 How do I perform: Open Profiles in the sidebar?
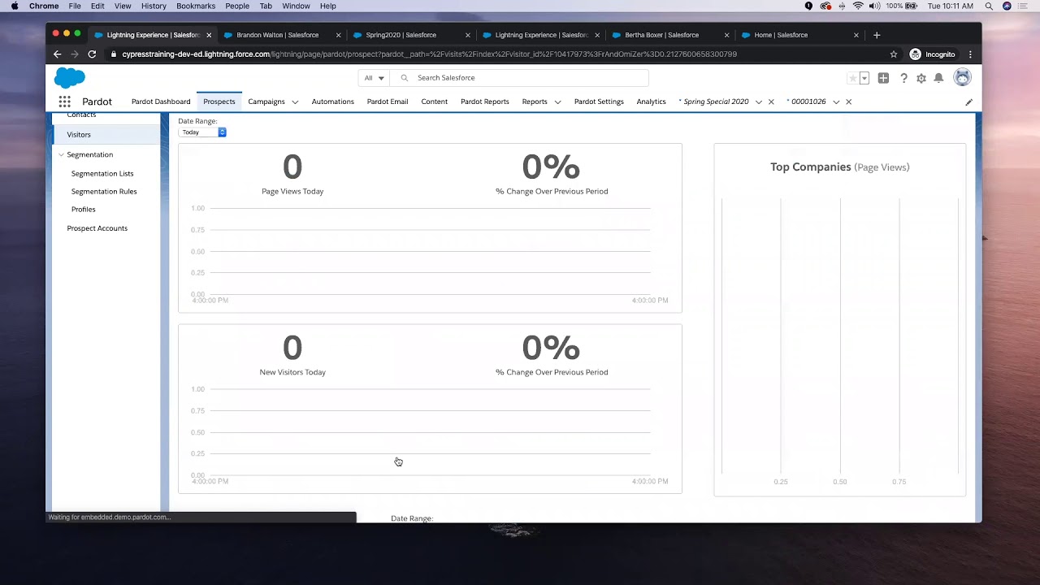84,210
